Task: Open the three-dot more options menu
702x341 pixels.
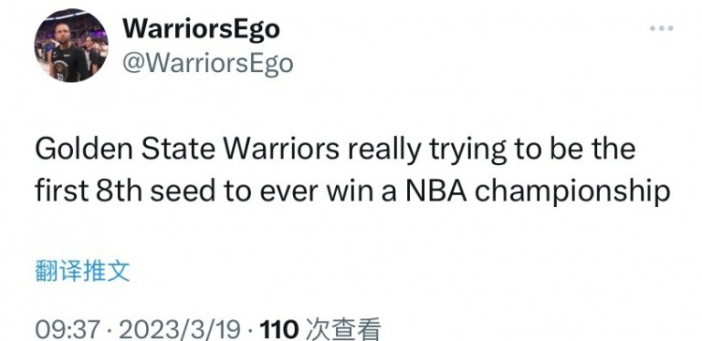Action: [661, 28]
